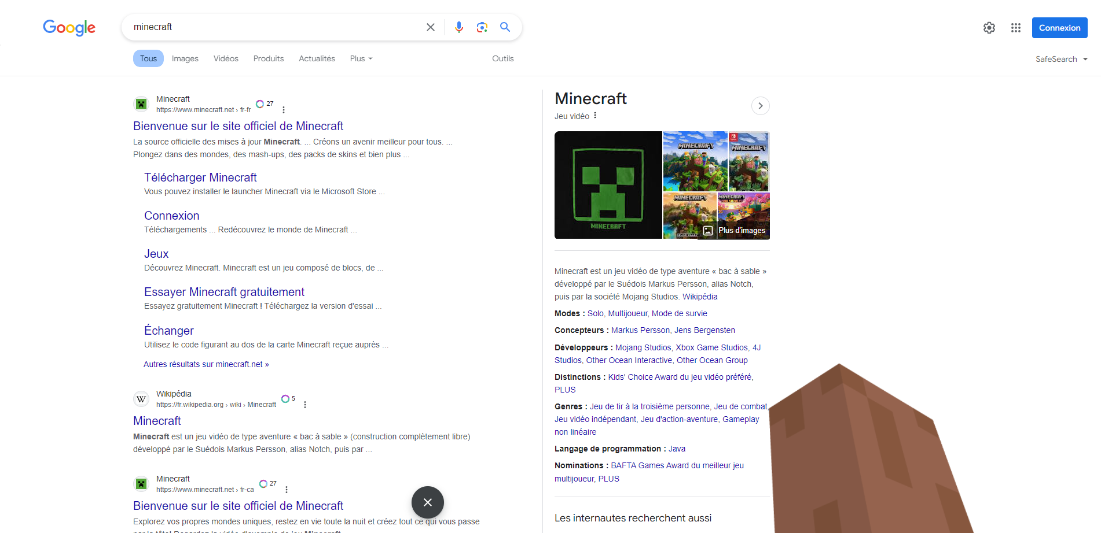Open the Échanger sitelink
This screenshot has height=533, width=1101.
click(168, 331)
